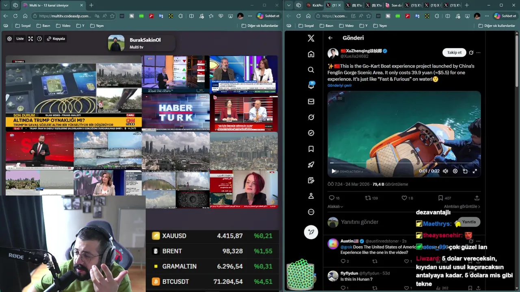Follow XuZhenqing with Takip et
The width and height of the screenshot is (520, 292).
pyautogui.click(x=454, y=52)
